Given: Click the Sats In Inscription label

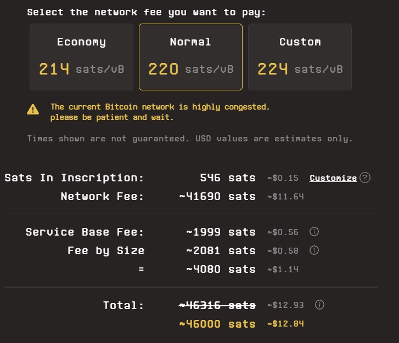Looking at the screenshot, I should pyautogui.click(x=74, y=178).
